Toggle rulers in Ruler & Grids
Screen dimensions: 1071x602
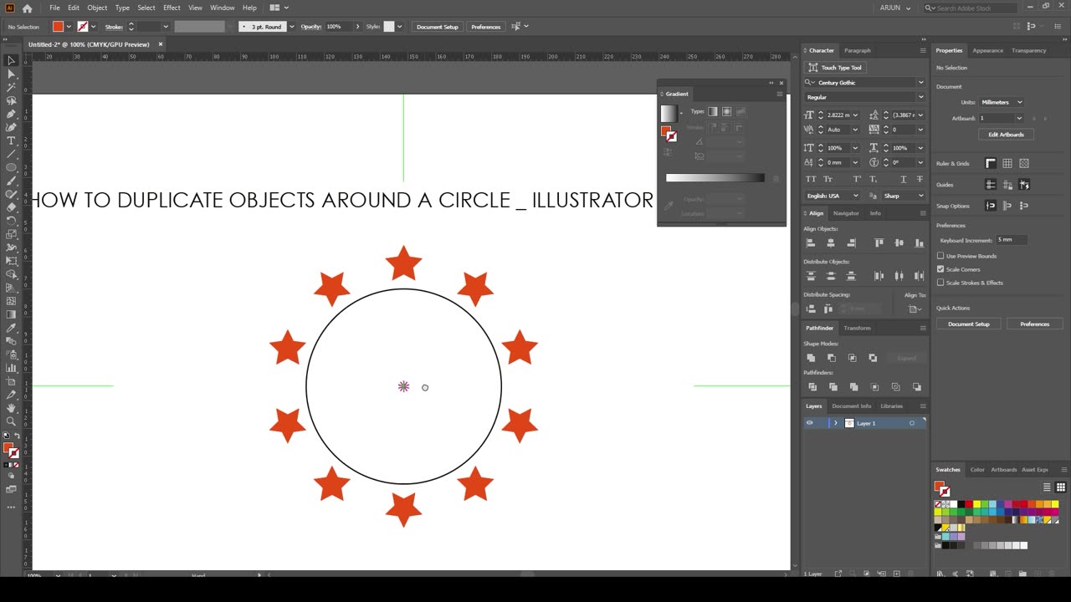991,164
